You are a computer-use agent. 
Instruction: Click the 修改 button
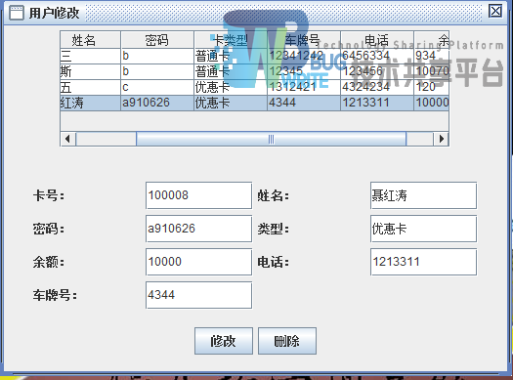[224, 341]
